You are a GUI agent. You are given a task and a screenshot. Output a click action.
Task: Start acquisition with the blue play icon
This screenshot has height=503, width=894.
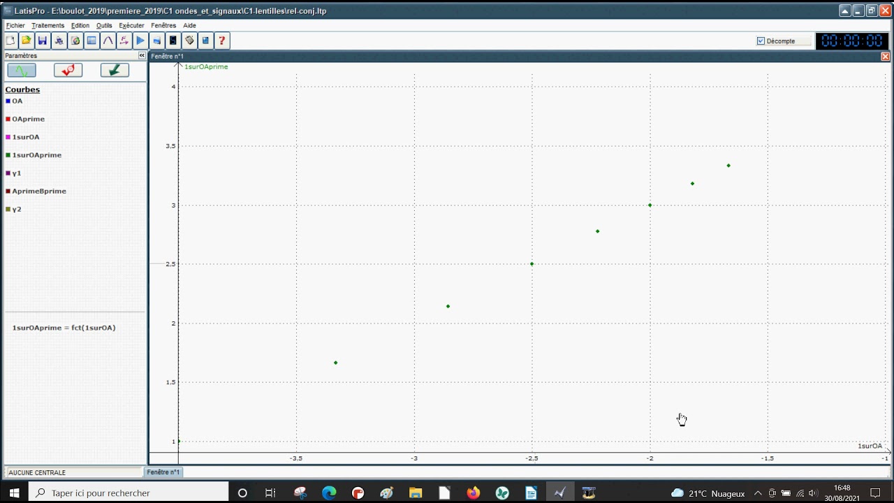point(140,41)
